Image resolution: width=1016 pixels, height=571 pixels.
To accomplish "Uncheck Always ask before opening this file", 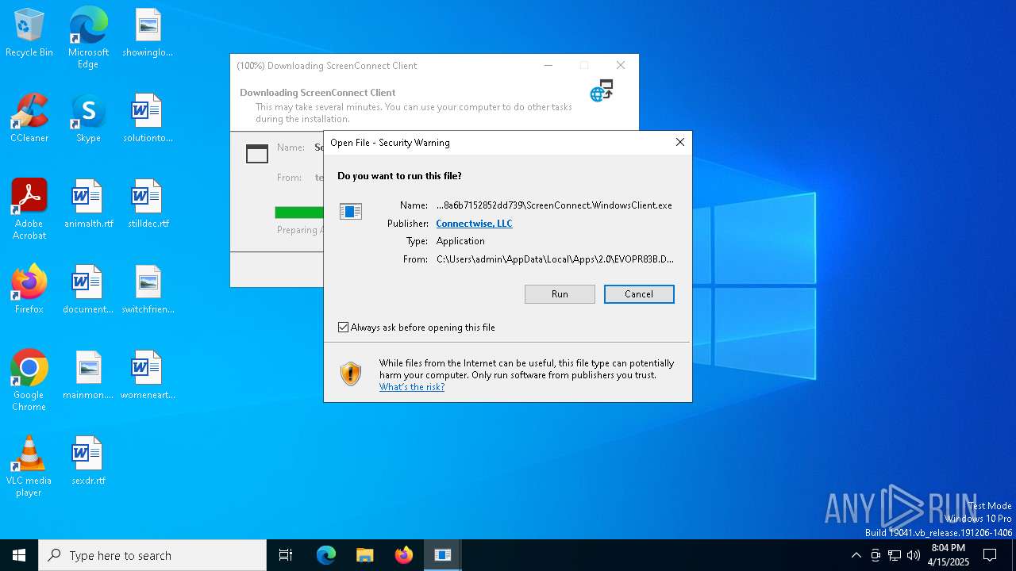I will (344, 328).
